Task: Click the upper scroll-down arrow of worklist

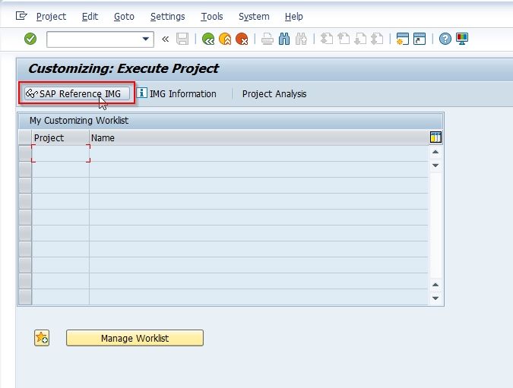Action: [435, 166]
